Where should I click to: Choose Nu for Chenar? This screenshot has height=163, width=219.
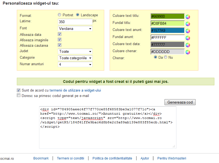point(166,57)
